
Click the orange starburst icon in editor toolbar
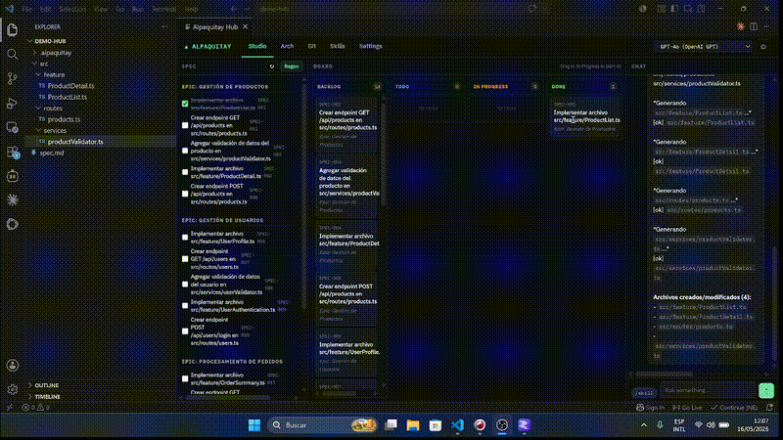point(741,26)
